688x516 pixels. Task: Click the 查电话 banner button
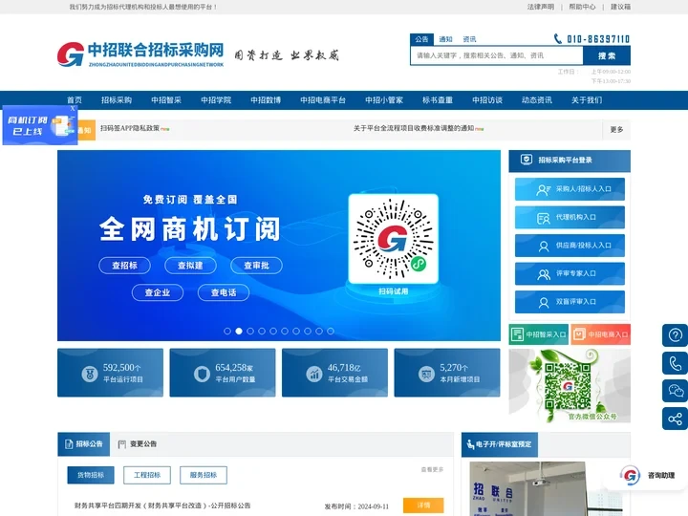224,292
